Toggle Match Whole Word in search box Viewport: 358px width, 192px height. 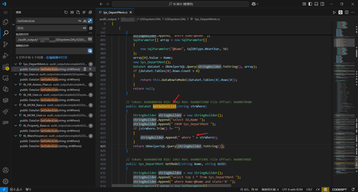coord(85,21)
